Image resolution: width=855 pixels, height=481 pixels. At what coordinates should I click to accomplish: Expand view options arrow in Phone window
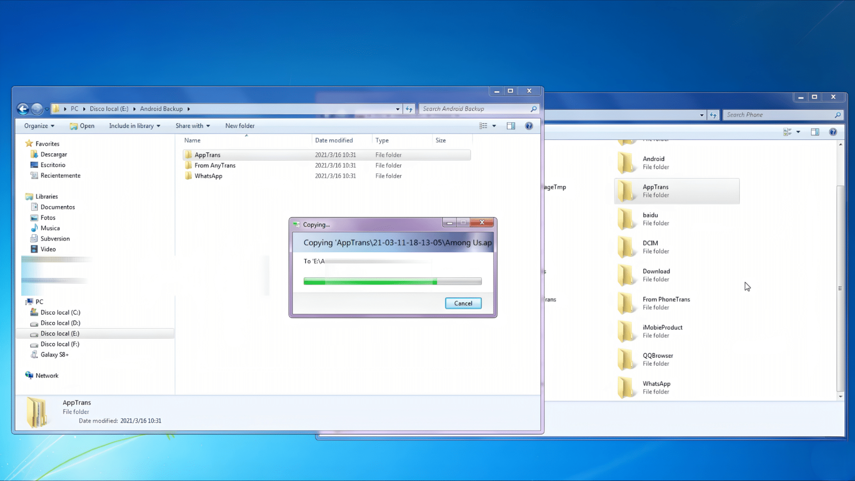[x=798, y=132]
